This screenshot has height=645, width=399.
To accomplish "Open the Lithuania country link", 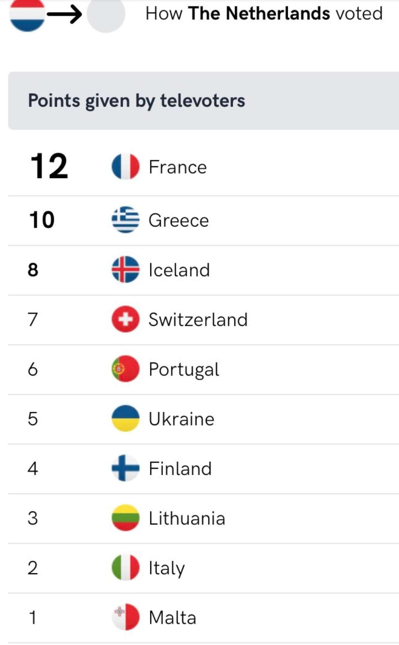I will (x=187, y=518).
